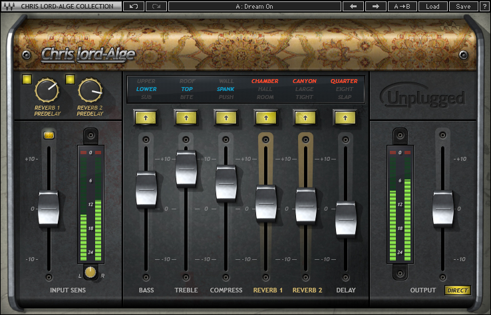Click the Reverb 2 predelay knob
Viewport: 491px width, 315px height.
pyautogui.click(x=90, y=90)
